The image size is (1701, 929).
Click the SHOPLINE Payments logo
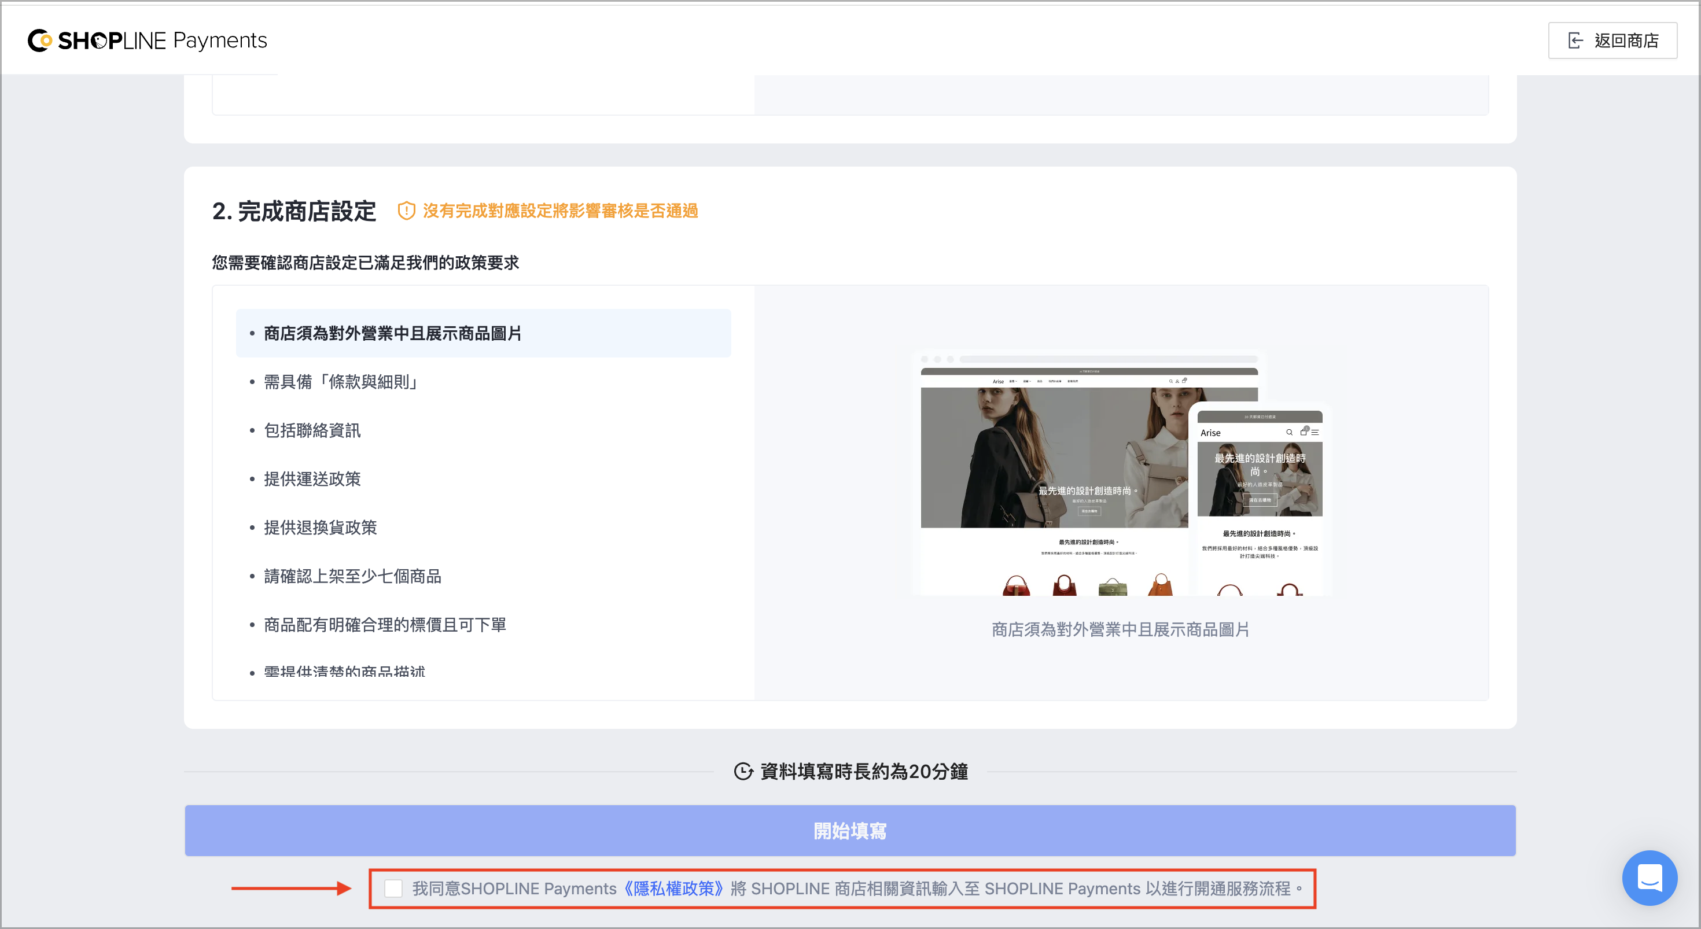tap(148, 40)
